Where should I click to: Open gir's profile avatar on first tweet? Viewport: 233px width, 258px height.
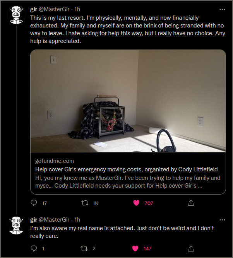(16, 15)
